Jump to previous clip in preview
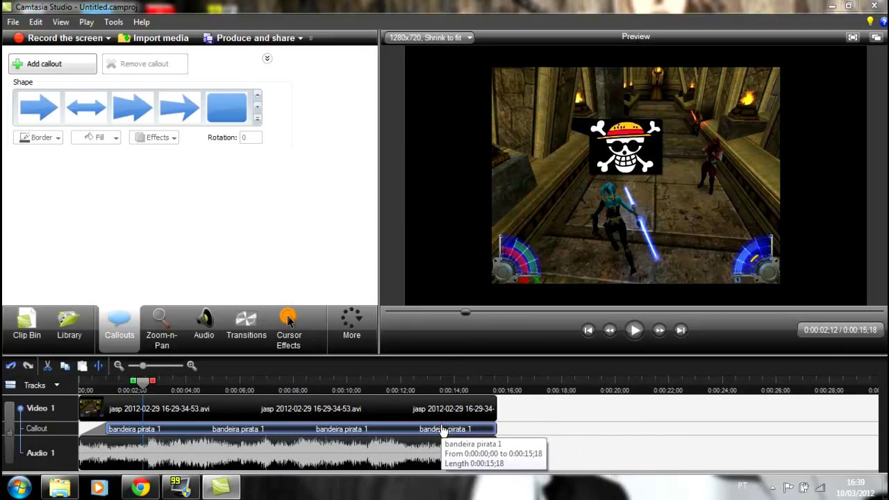The width and height of the screenshot is (889, 500). [588, 331]
